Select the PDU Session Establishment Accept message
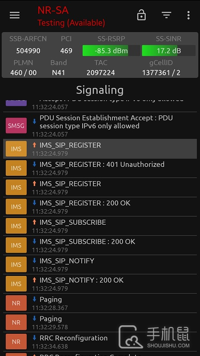 [x=100, y=125]
